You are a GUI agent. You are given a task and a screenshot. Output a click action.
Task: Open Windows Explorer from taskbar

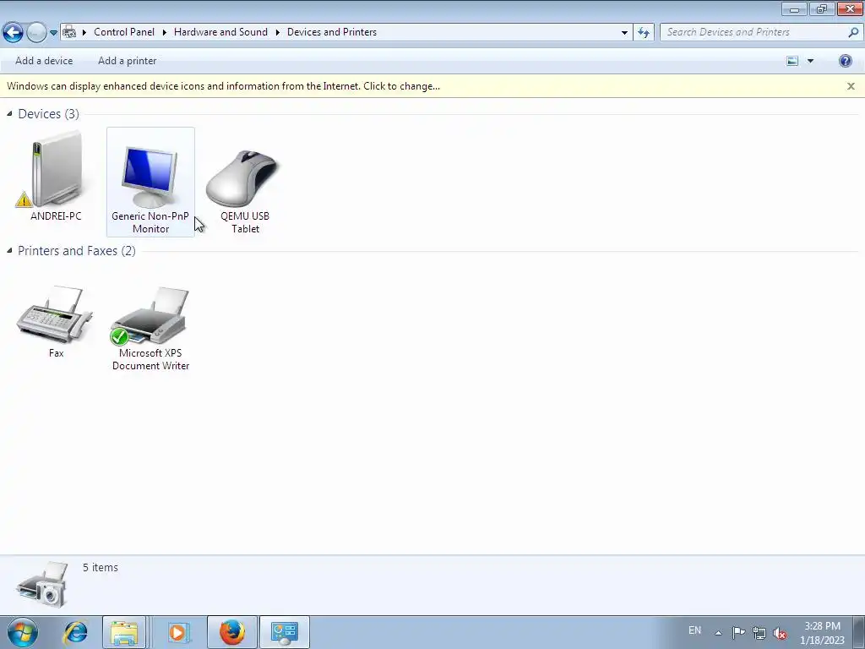click(124, 632)
